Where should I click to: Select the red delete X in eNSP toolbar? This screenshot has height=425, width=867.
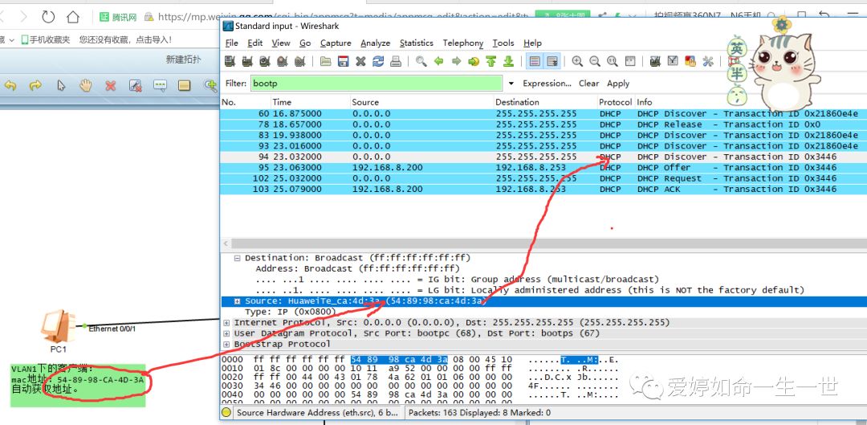(x=111, y=85)
